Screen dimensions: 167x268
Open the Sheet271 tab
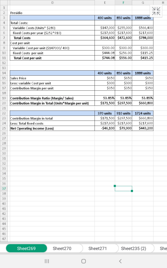(98, 248)
